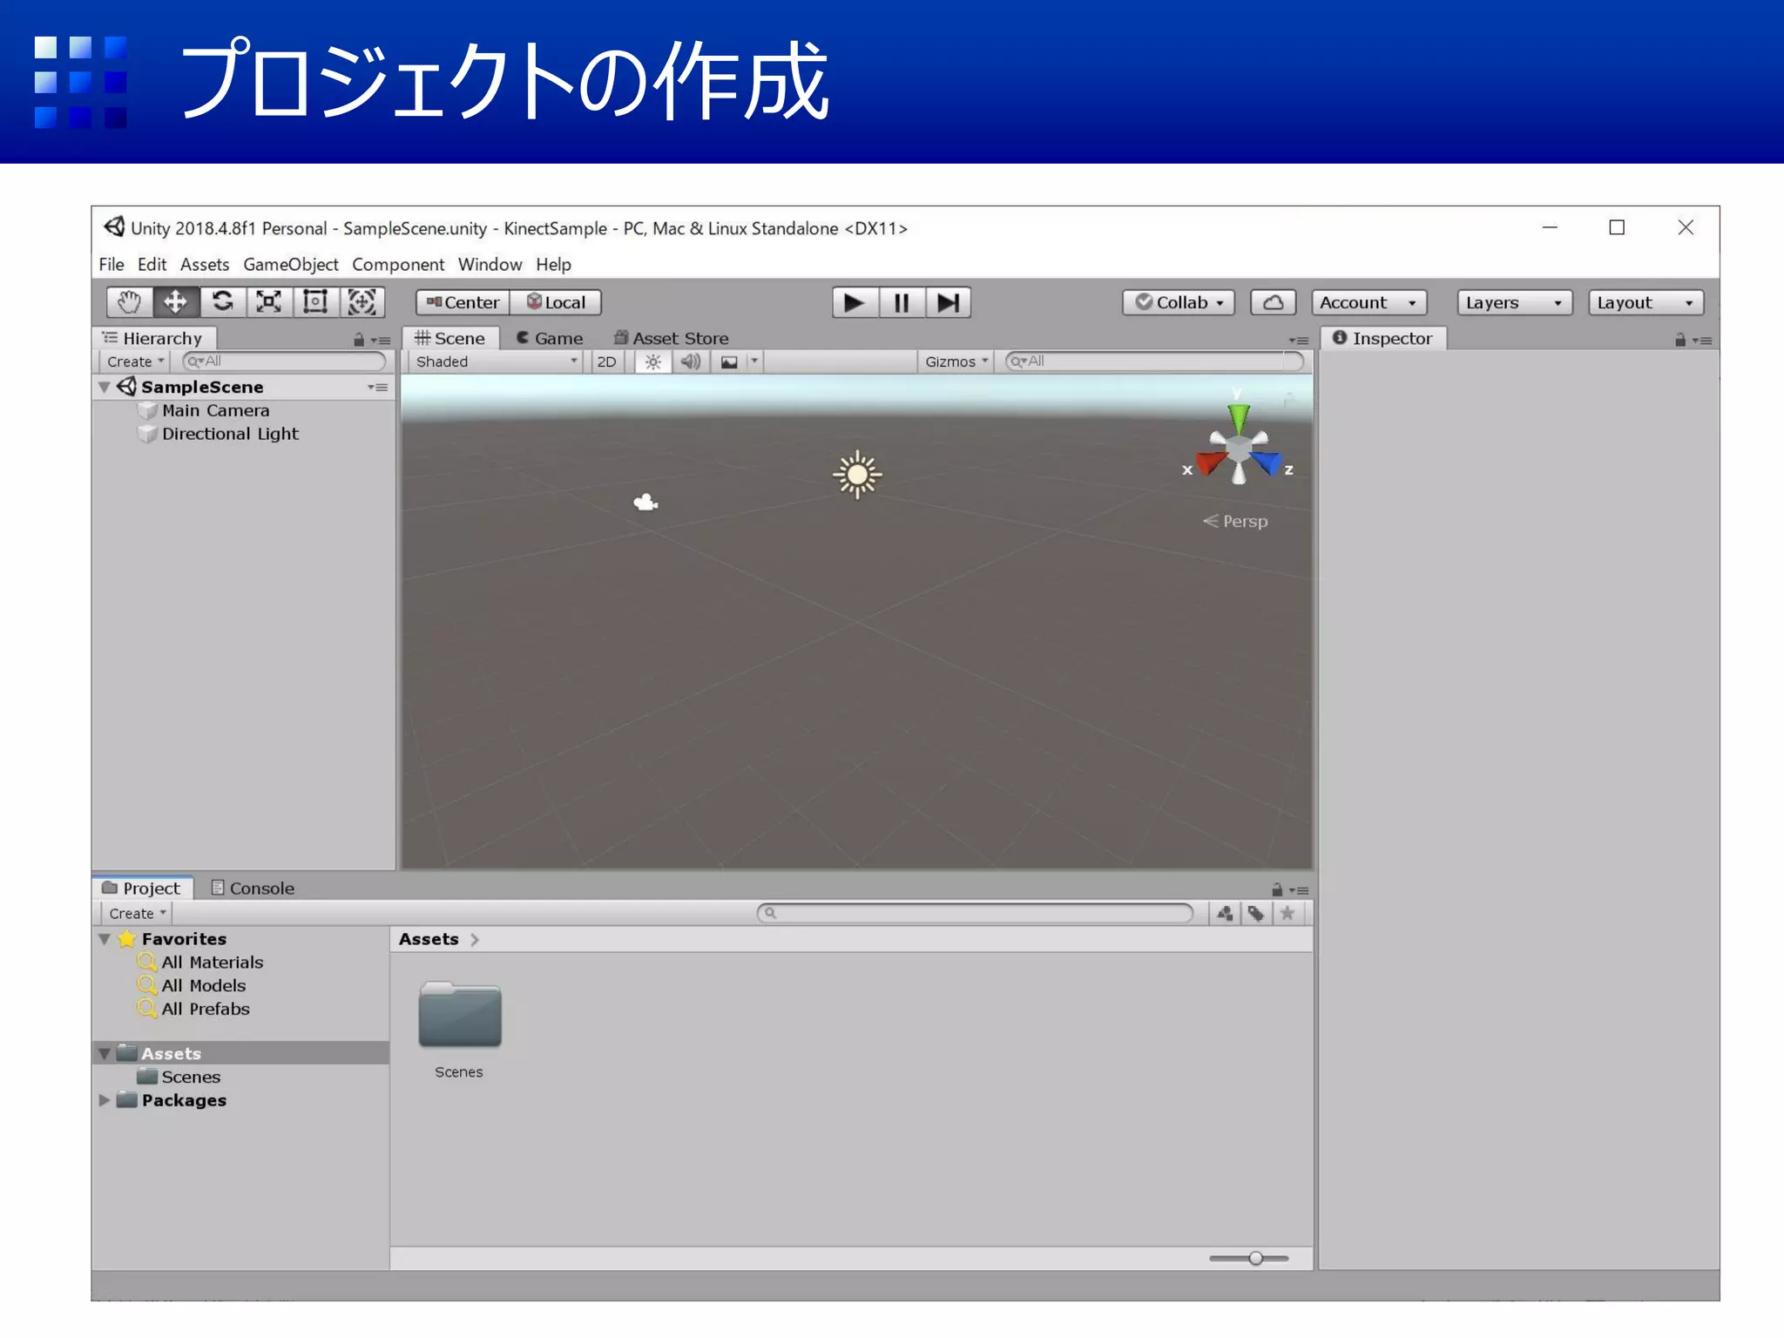Select the combined Transform tool
The height and width of the screenshot is (1338, 1784).
(362, 302)
